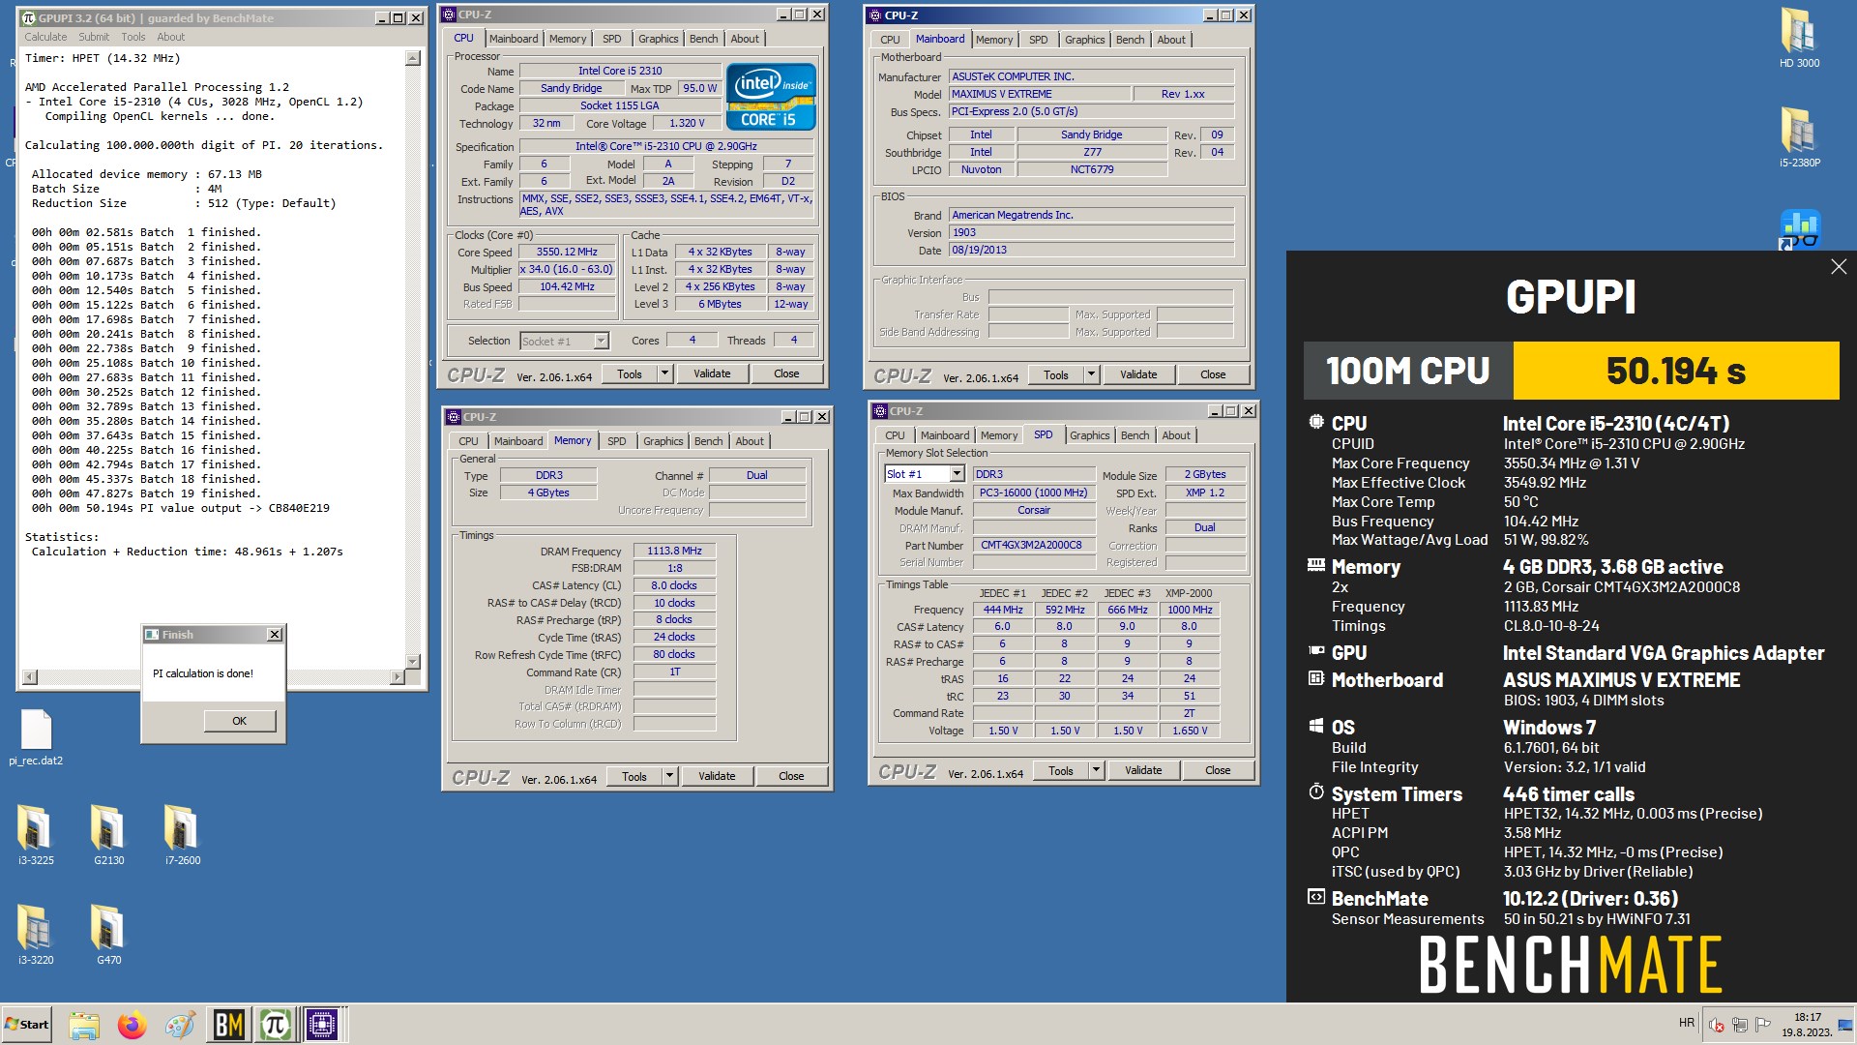Image resolution: width=1857 pixels, height=1045 pixels.
Task: Open Tools dropdown arrow in CPU tab window
Action: 664,373
